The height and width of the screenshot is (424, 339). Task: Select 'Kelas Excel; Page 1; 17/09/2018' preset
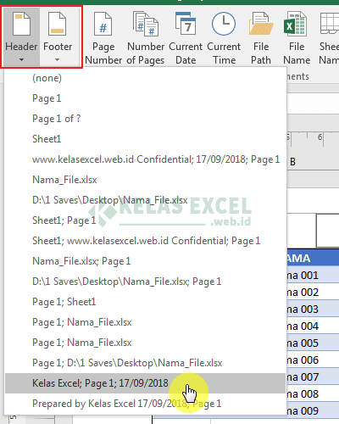pos(146,383)
